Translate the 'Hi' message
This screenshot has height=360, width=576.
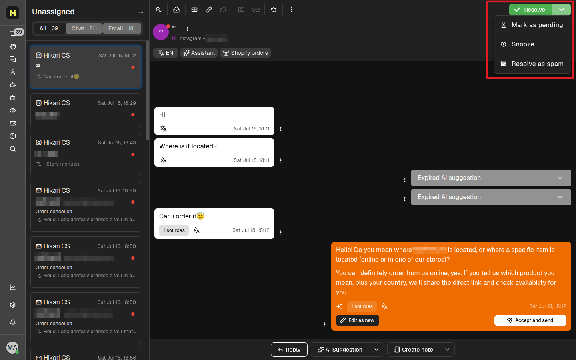(163, 128)
